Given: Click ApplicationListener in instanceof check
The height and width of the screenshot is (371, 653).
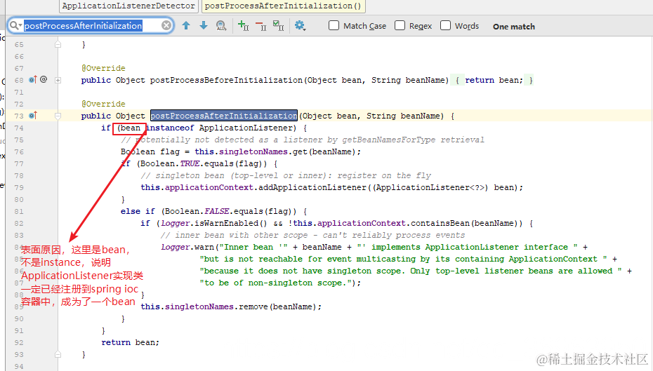Looking at the screenshot, I should coord(246,128).
